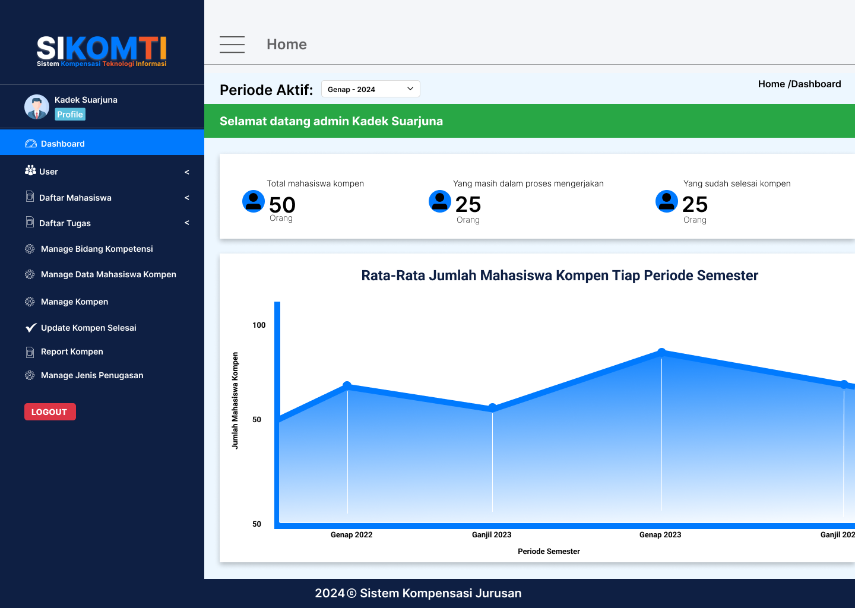The height and width of the screenshot is (608, 855).
Task: Click the 50 total mahasiswa count
Action: 282,205
